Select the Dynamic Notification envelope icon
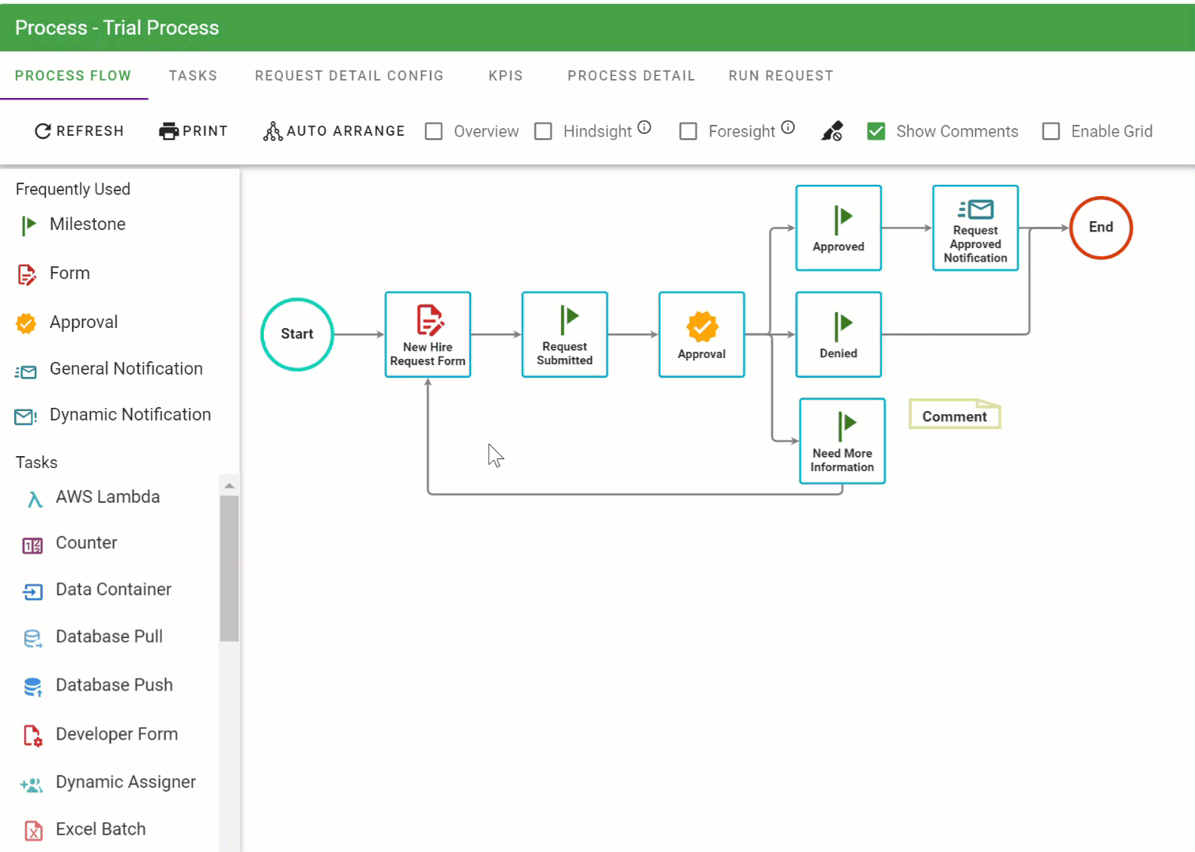The width and height of the screenshot is (1195, 852). click(26, 417)
